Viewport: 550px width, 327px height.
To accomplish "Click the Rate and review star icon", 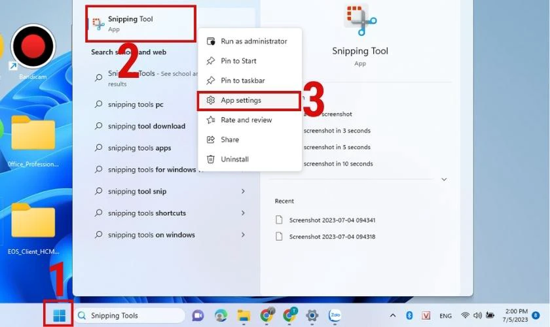I will tap(210, 120).
